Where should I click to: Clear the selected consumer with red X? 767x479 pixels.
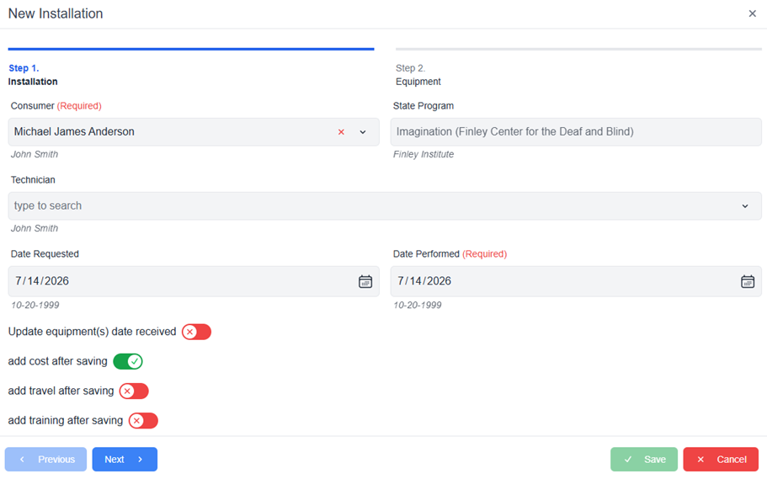pyautogui.click(x=341, y=132)
